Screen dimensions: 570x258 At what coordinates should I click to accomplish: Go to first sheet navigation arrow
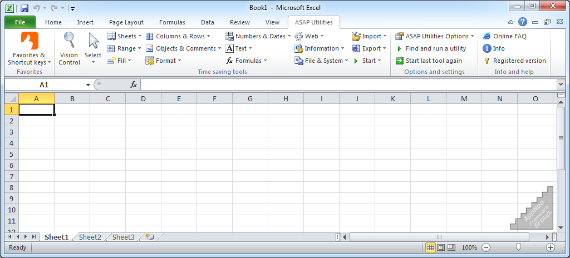10,237
